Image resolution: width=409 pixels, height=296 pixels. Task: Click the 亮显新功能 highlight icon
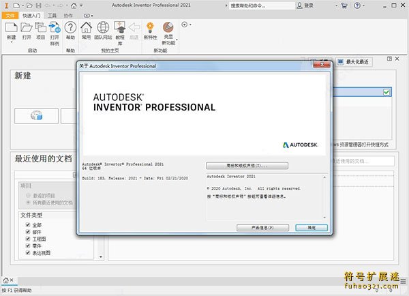[x=168, y=27]
